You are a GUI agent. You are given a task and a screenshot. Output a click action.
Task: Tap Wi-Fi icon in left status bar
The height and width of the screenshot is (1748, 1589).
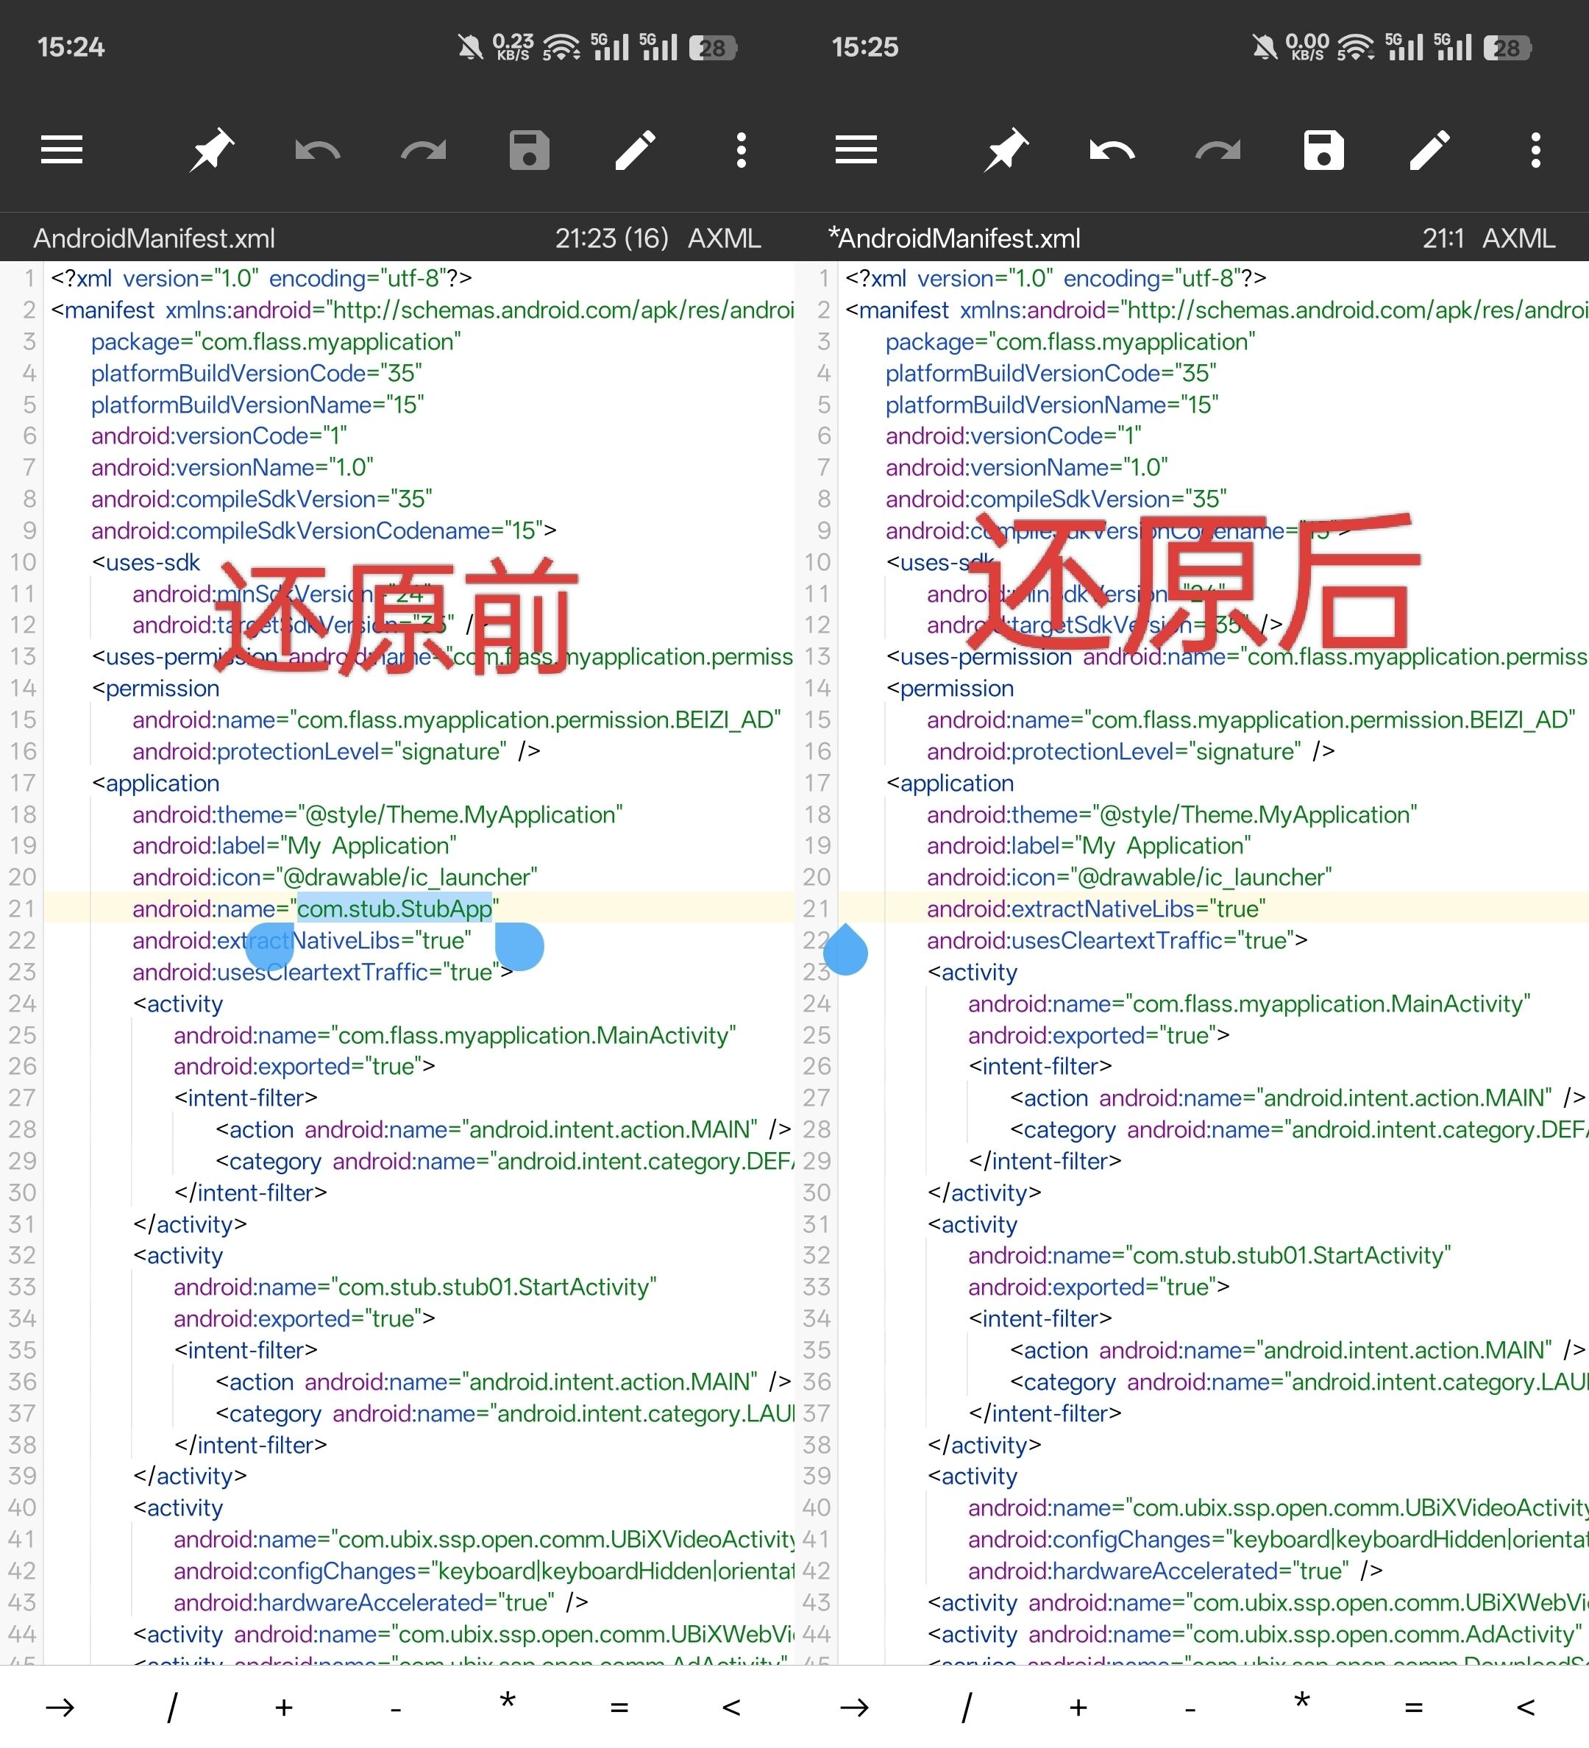[562, 47]
